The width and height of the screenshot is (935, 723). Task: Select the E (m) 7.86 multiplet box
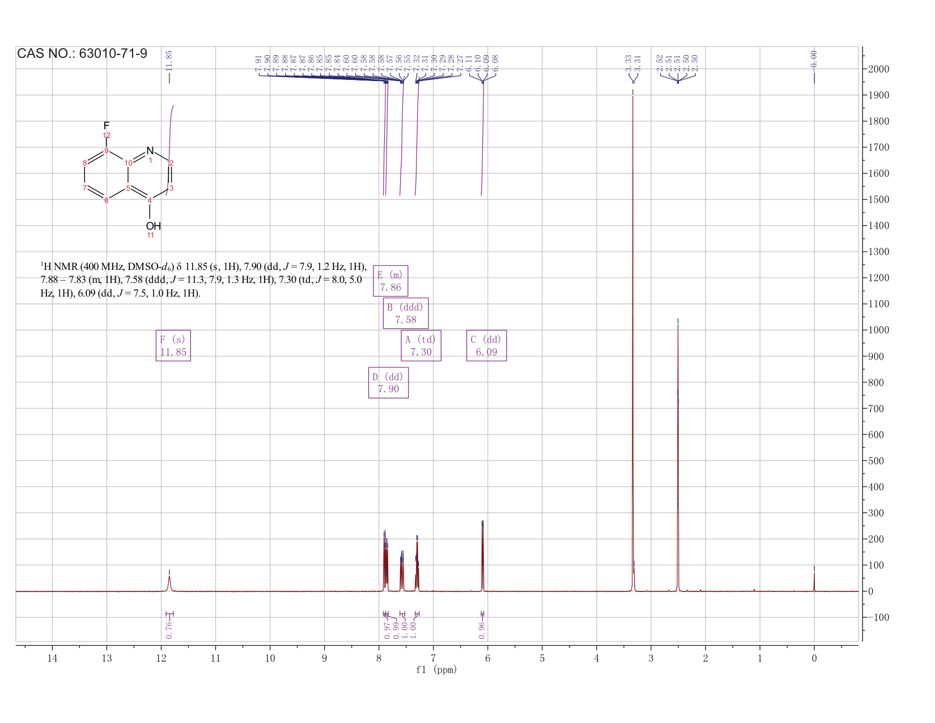click(390, 281)
